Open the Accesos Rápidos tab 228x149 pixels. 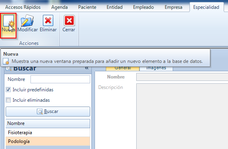tap(23, 7)
